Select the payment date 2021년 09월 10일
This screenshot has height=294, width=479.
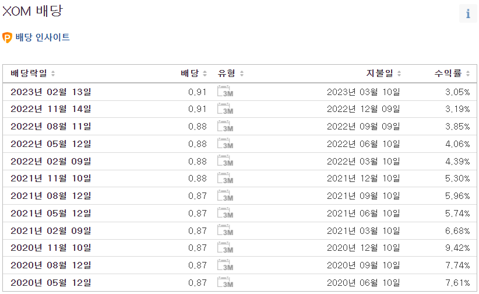(363, 196)
